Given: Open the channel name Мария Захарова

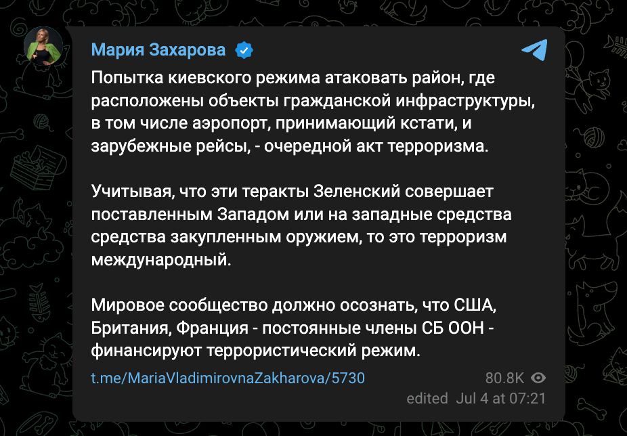Looking at the screenshot, I should pos(159,48).
